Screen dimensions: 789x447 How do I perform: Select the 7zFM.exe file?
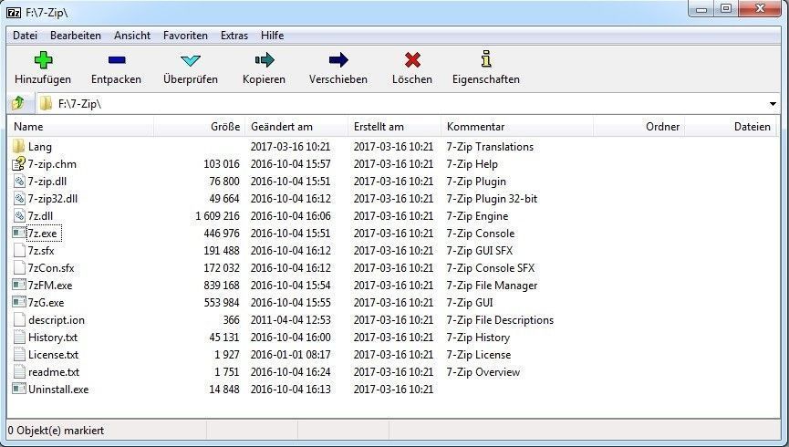pyautogui.click(x=49, y=286)
